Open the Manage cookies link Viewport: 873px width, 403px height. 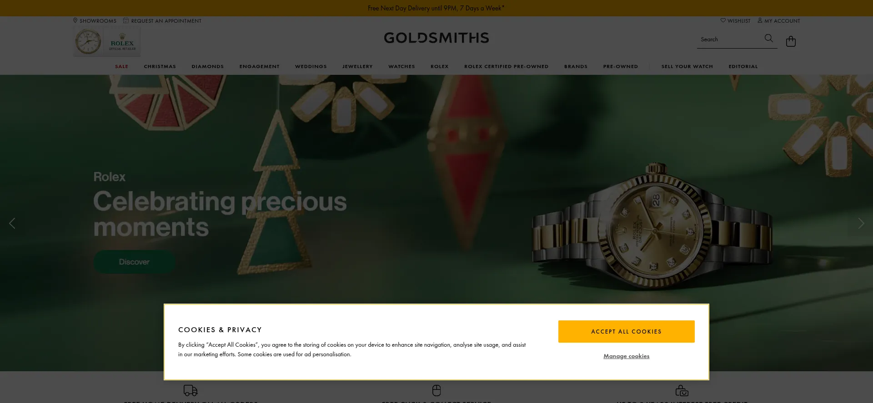626,356
